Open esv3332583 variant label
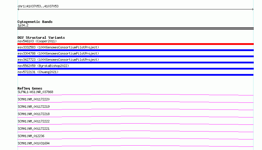 (58, 47)
